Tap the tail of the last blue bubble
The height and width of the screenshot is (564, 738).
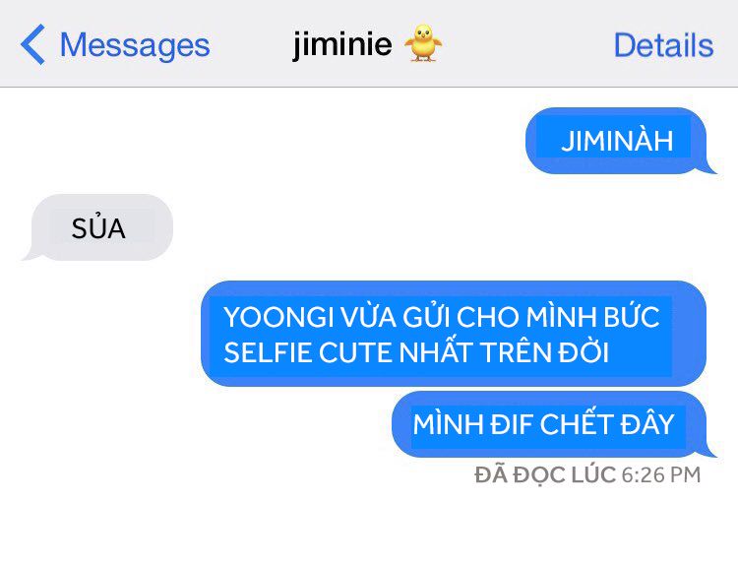coord(708,451)
